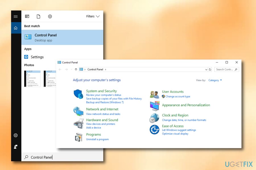Click the Home icon in sidebar
The width and height of the screenshot is (256, 170).
(16, 28)
